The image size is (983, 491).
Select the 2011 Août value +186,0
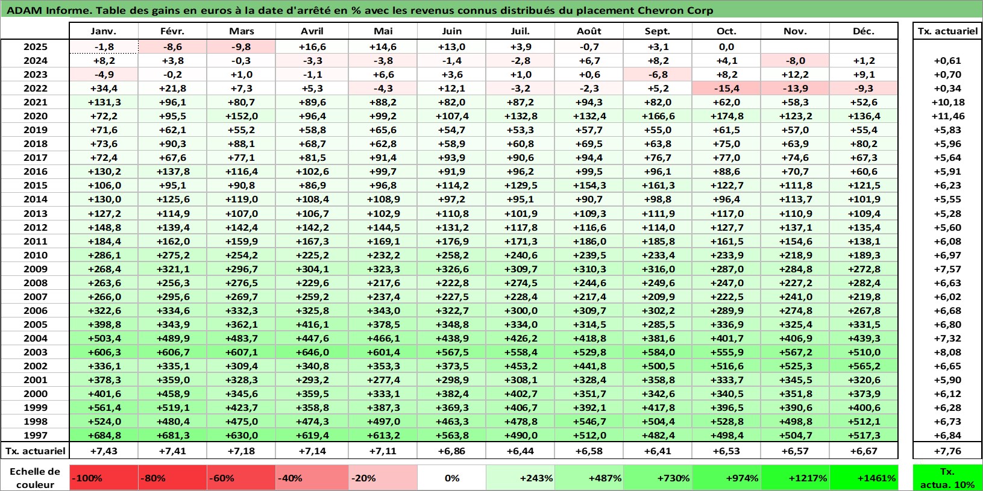(x=589, y=241)
